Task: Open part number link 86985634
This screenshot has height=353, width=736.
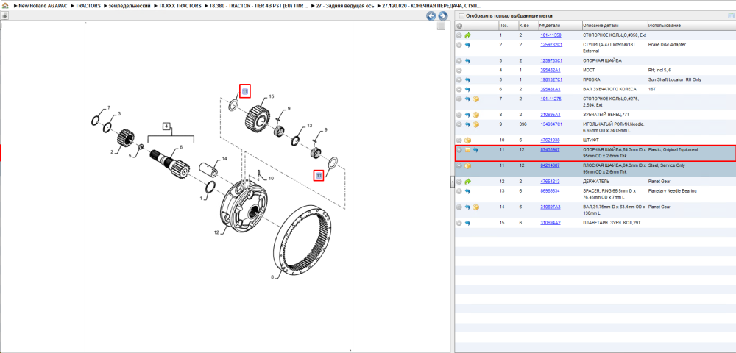Action: [550, 191]
